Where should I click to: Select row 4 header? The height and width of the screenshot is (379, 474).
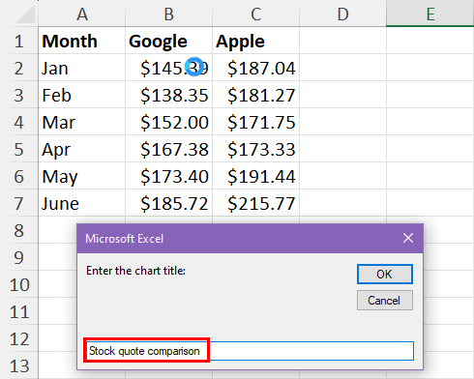click(x=18, y=122)
